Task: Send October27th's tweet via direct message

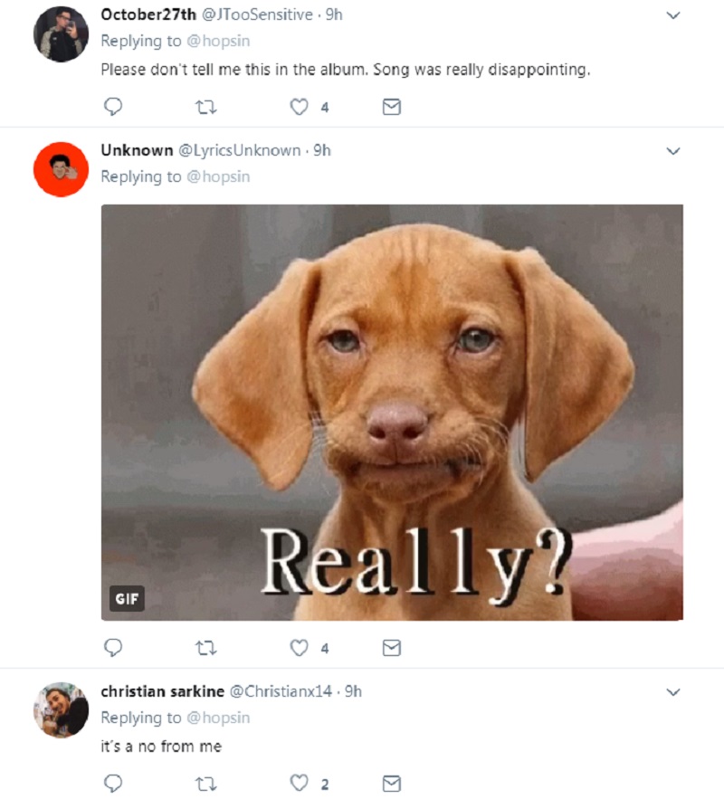Action: point(391,107)
